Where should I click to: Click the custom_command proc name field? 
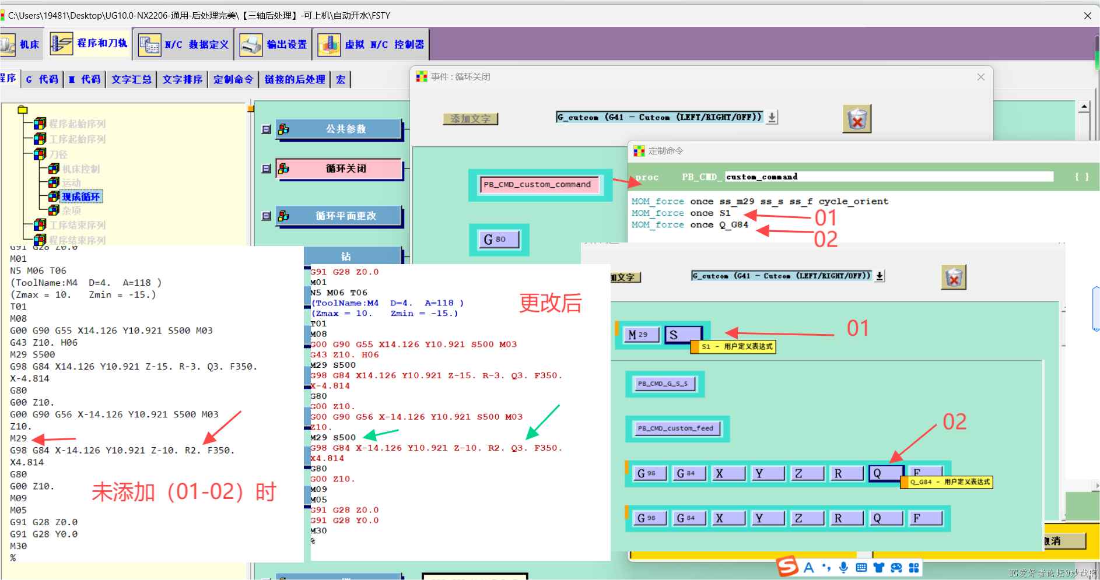889,177
